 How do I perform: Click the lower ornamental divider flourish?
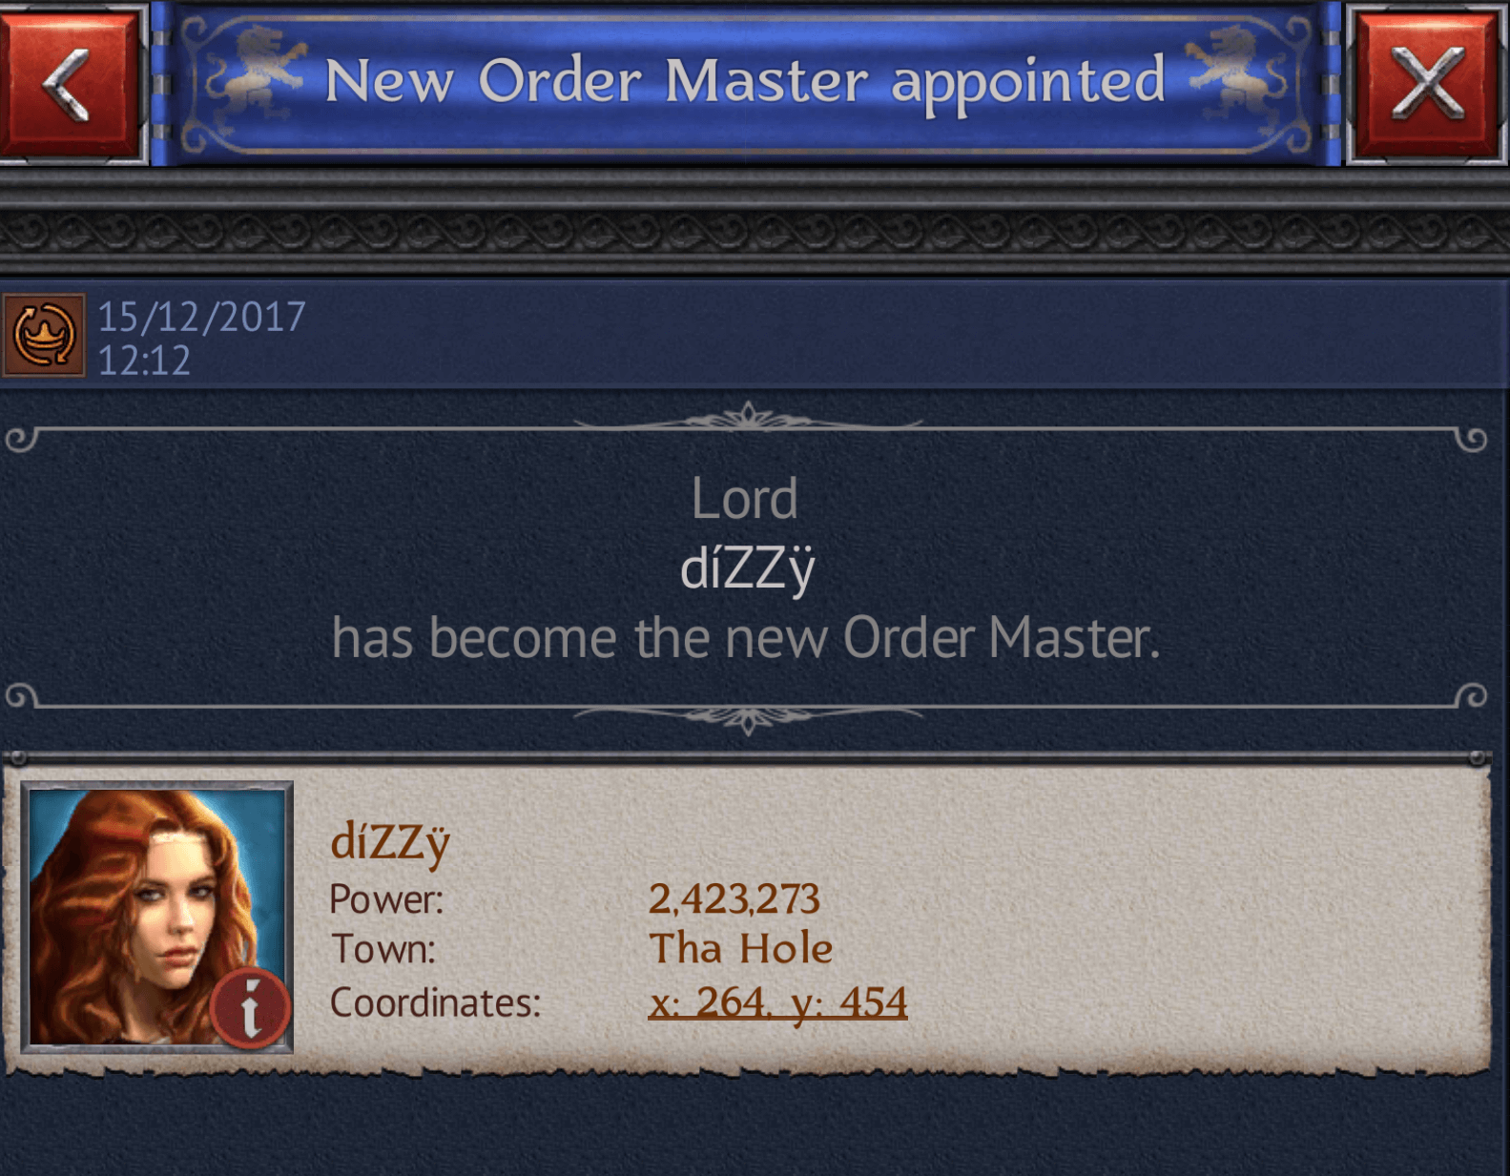coord(748,717)
